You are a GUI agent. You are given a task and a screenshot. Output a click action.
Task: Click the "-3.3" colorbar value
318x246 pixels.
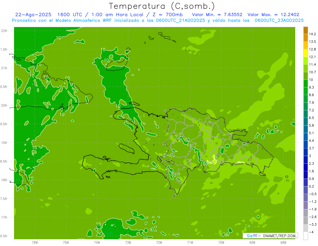coord(313,225)
